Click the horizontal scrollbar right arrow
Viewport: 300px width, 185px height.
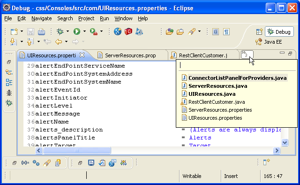pos(277,151)
